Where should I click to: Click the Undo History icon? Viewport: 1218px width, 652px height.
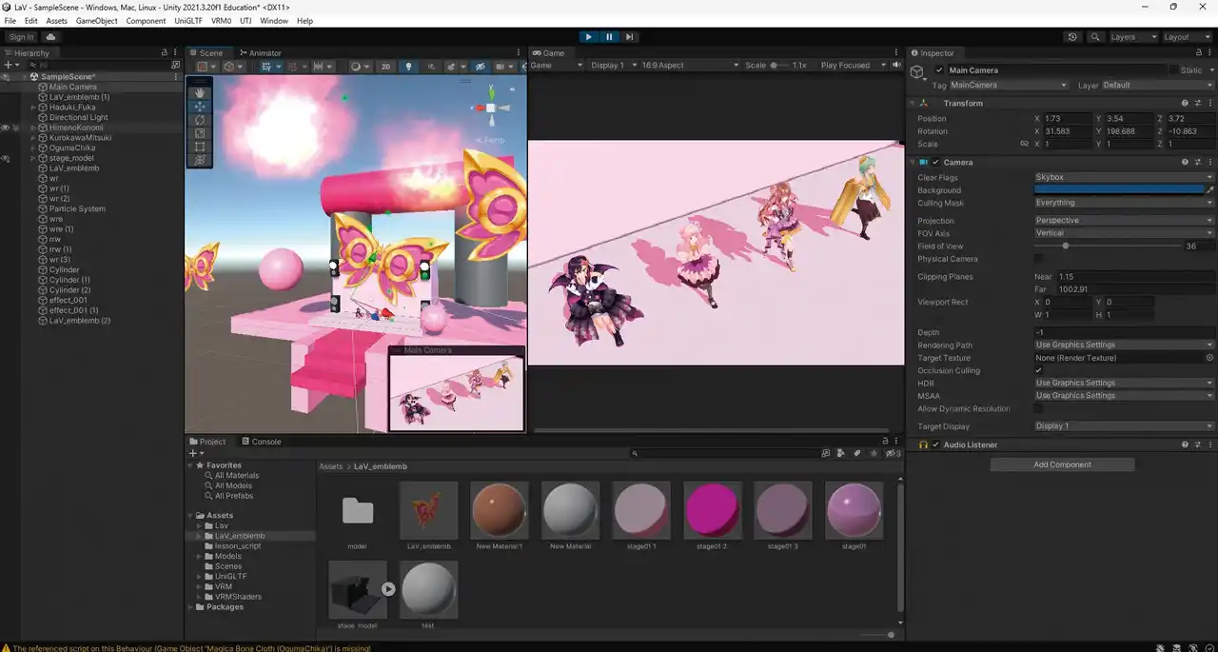[x=1072, y=37]
